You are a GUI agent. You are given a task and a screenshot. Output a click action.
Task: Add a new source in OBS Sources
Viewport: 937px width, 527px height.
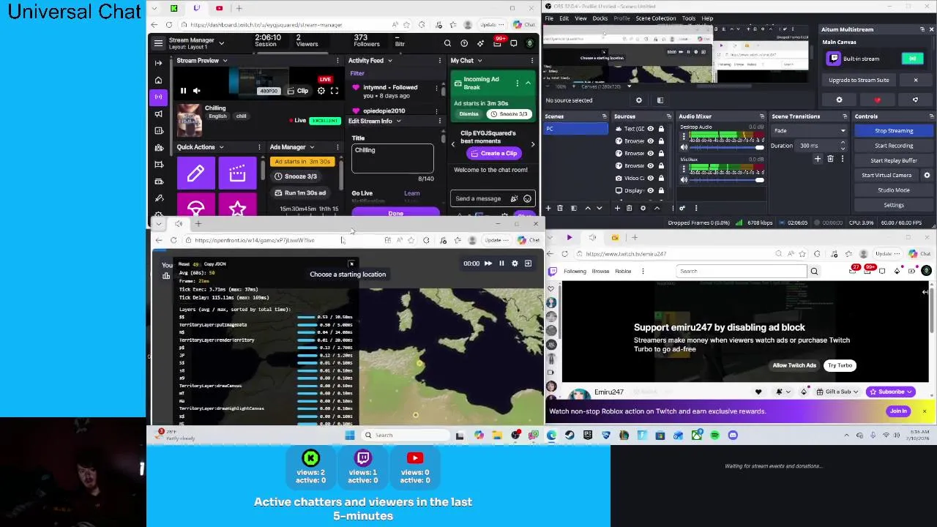click(x=617, y=208)
